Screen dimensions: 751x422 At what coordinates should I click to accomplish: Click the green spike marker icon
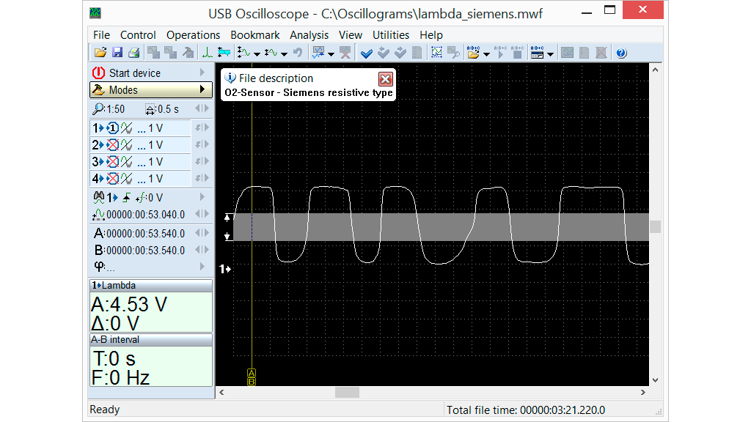207,53
